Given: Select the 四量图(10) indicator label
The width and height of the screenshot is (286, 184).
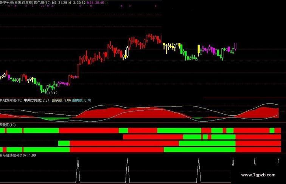Looking at the screenshot, I should click(x=8, y=125).
